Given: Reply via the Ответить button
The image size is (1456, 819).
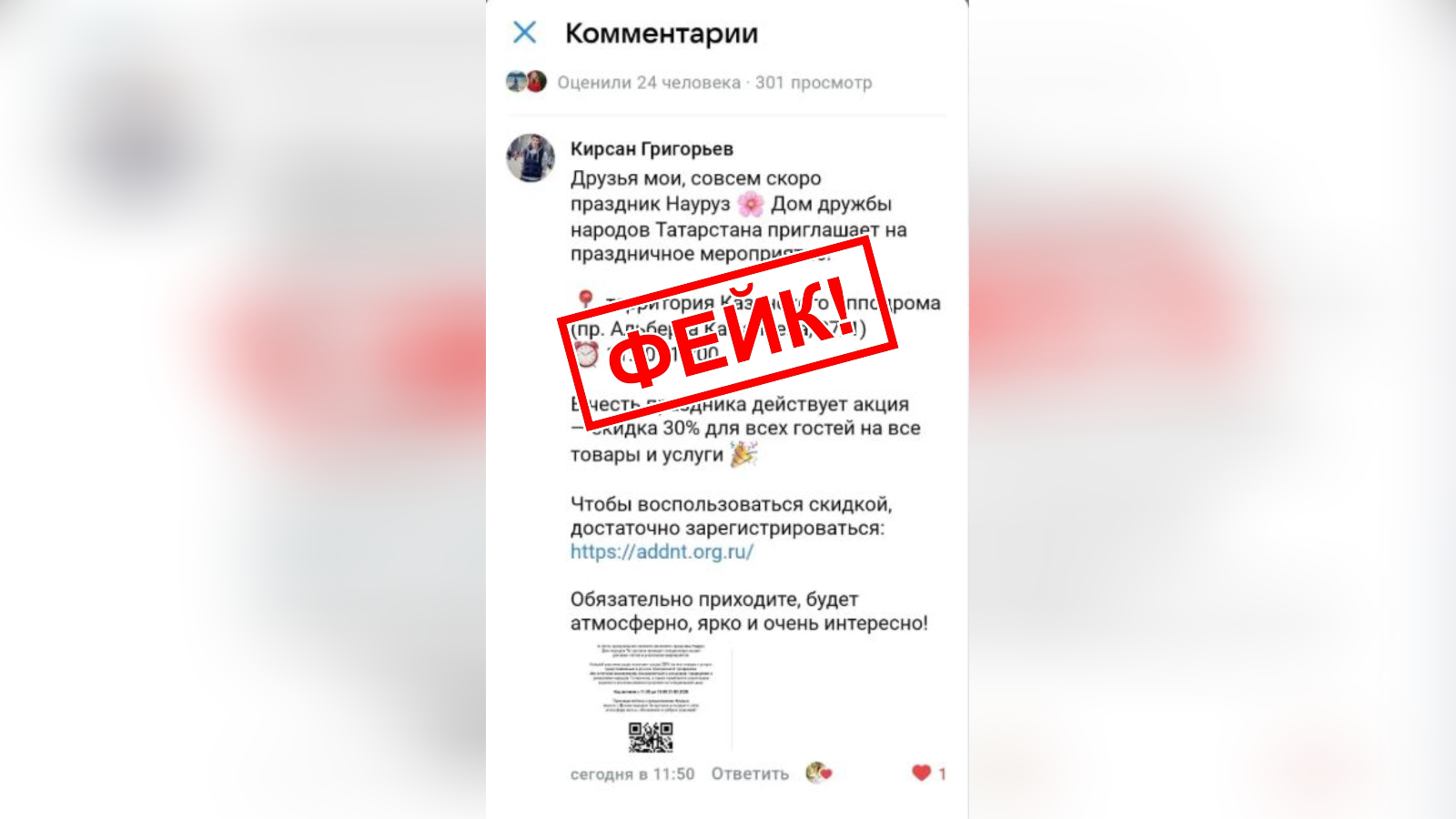Looking at the screenshot, I should click(750, 773).
